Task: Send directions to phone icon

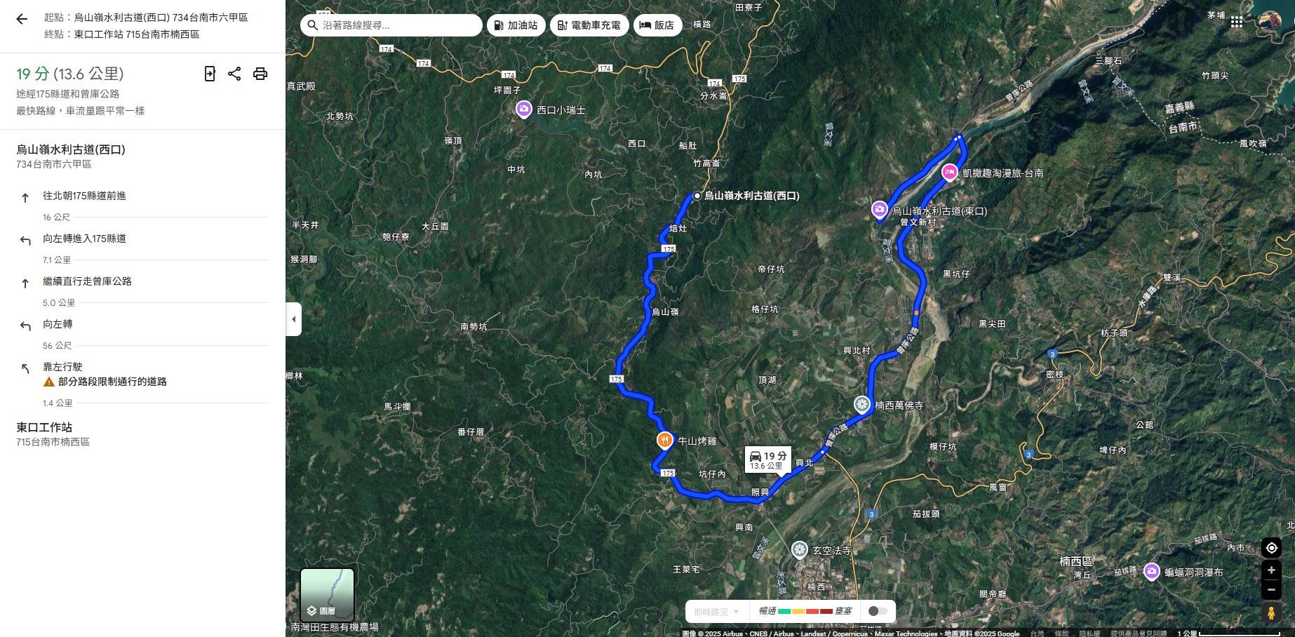Action: (x=210, y=74)
